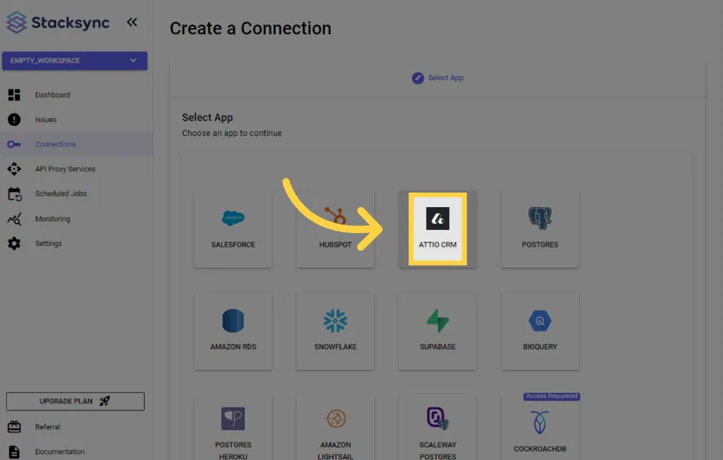Open Scheduled Jobs
This screenshot has height=460, width=723.
coord(61,194)
